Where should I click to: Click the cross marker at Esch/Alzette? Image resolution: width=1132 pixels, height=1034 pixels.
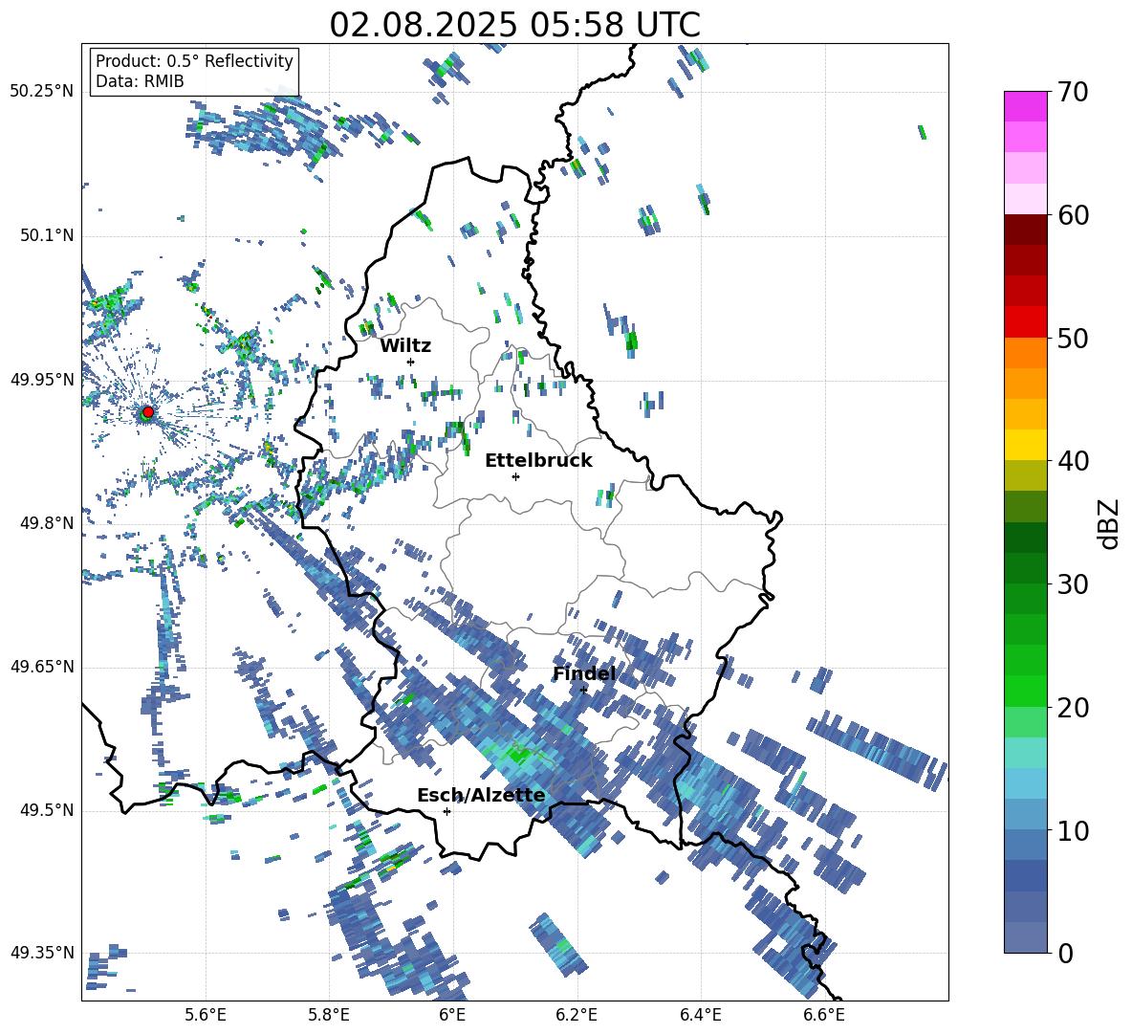[446, 811]
